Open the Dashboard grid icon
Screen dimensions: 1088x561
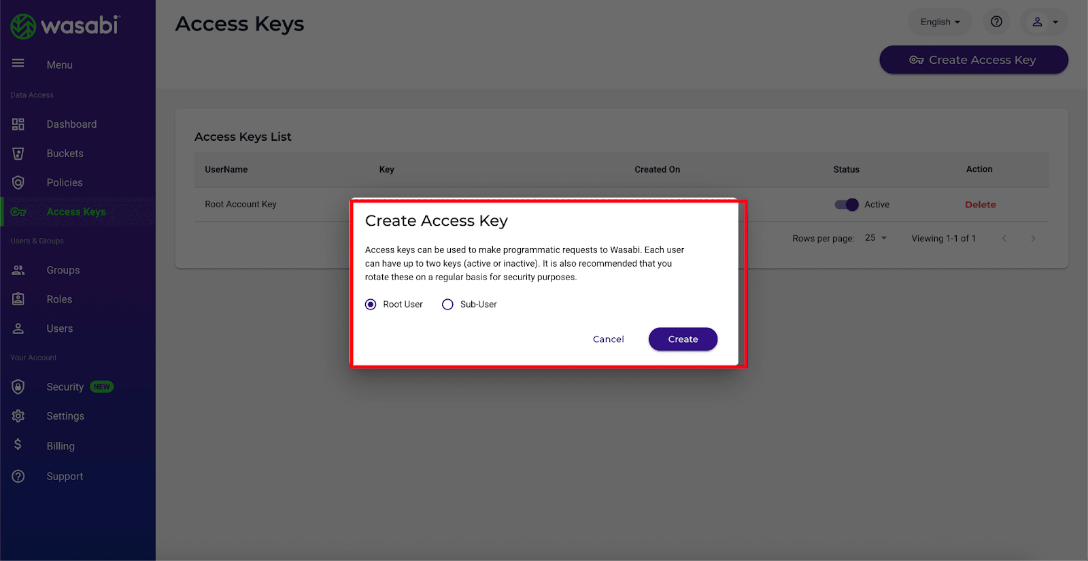(x=18, y=124)
